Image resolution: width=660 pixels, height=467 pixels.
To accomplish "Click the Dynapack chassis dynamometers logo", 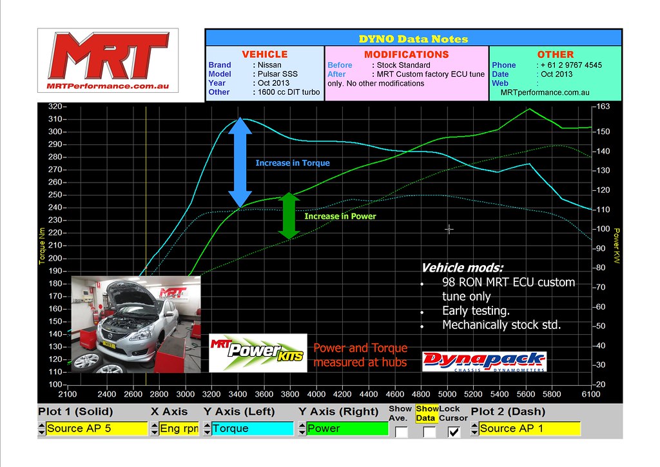I will coord(484,362).
